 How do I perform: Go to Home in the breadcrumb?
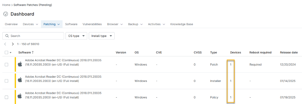6,5
